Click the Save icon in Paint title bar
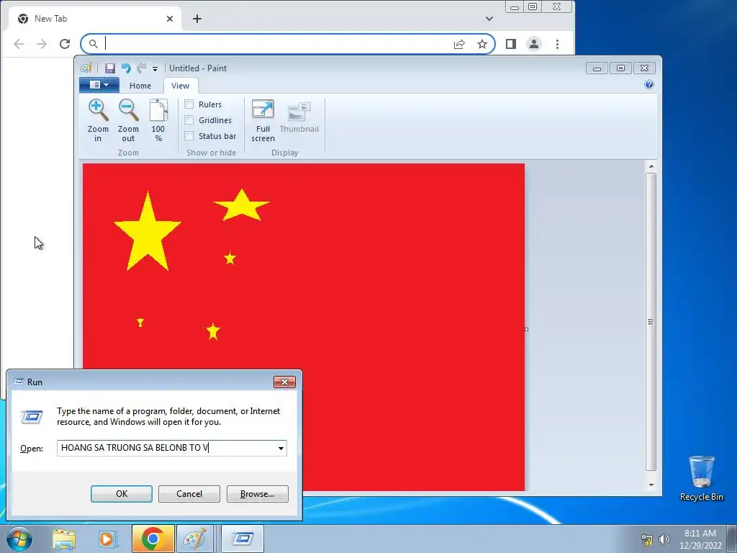This screenshot has width=737, height=553. coord(110,68)
